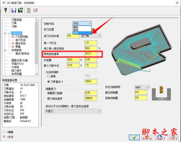Click the stock-to-leave cutter diagram thumbnail
Viewport: 181px width, 142px height.
[161, 93]
